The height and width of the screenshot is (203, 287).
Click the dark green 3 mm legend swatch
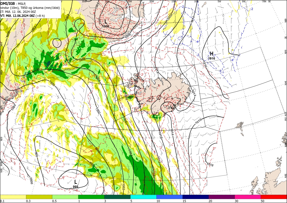tap(117, 197)
